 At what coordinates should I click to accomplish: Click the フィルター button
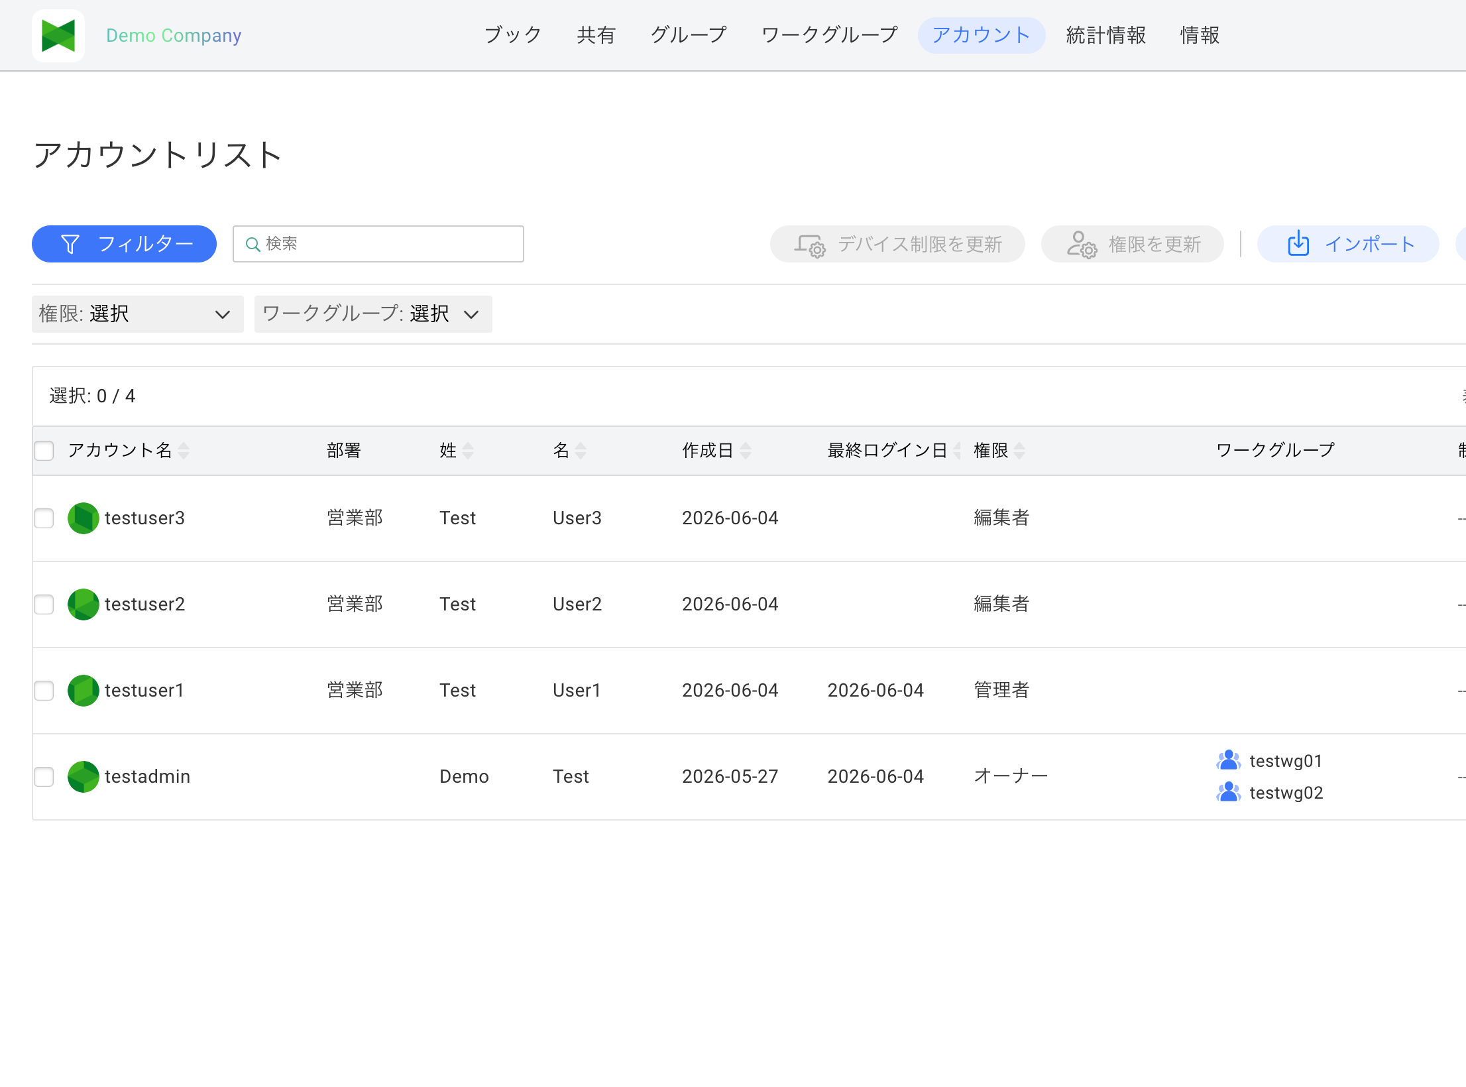124,244
